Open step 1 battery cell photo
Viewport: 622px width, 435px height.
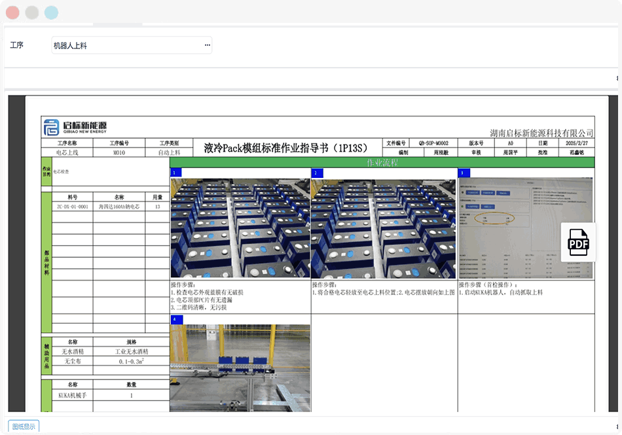(240, 228)
